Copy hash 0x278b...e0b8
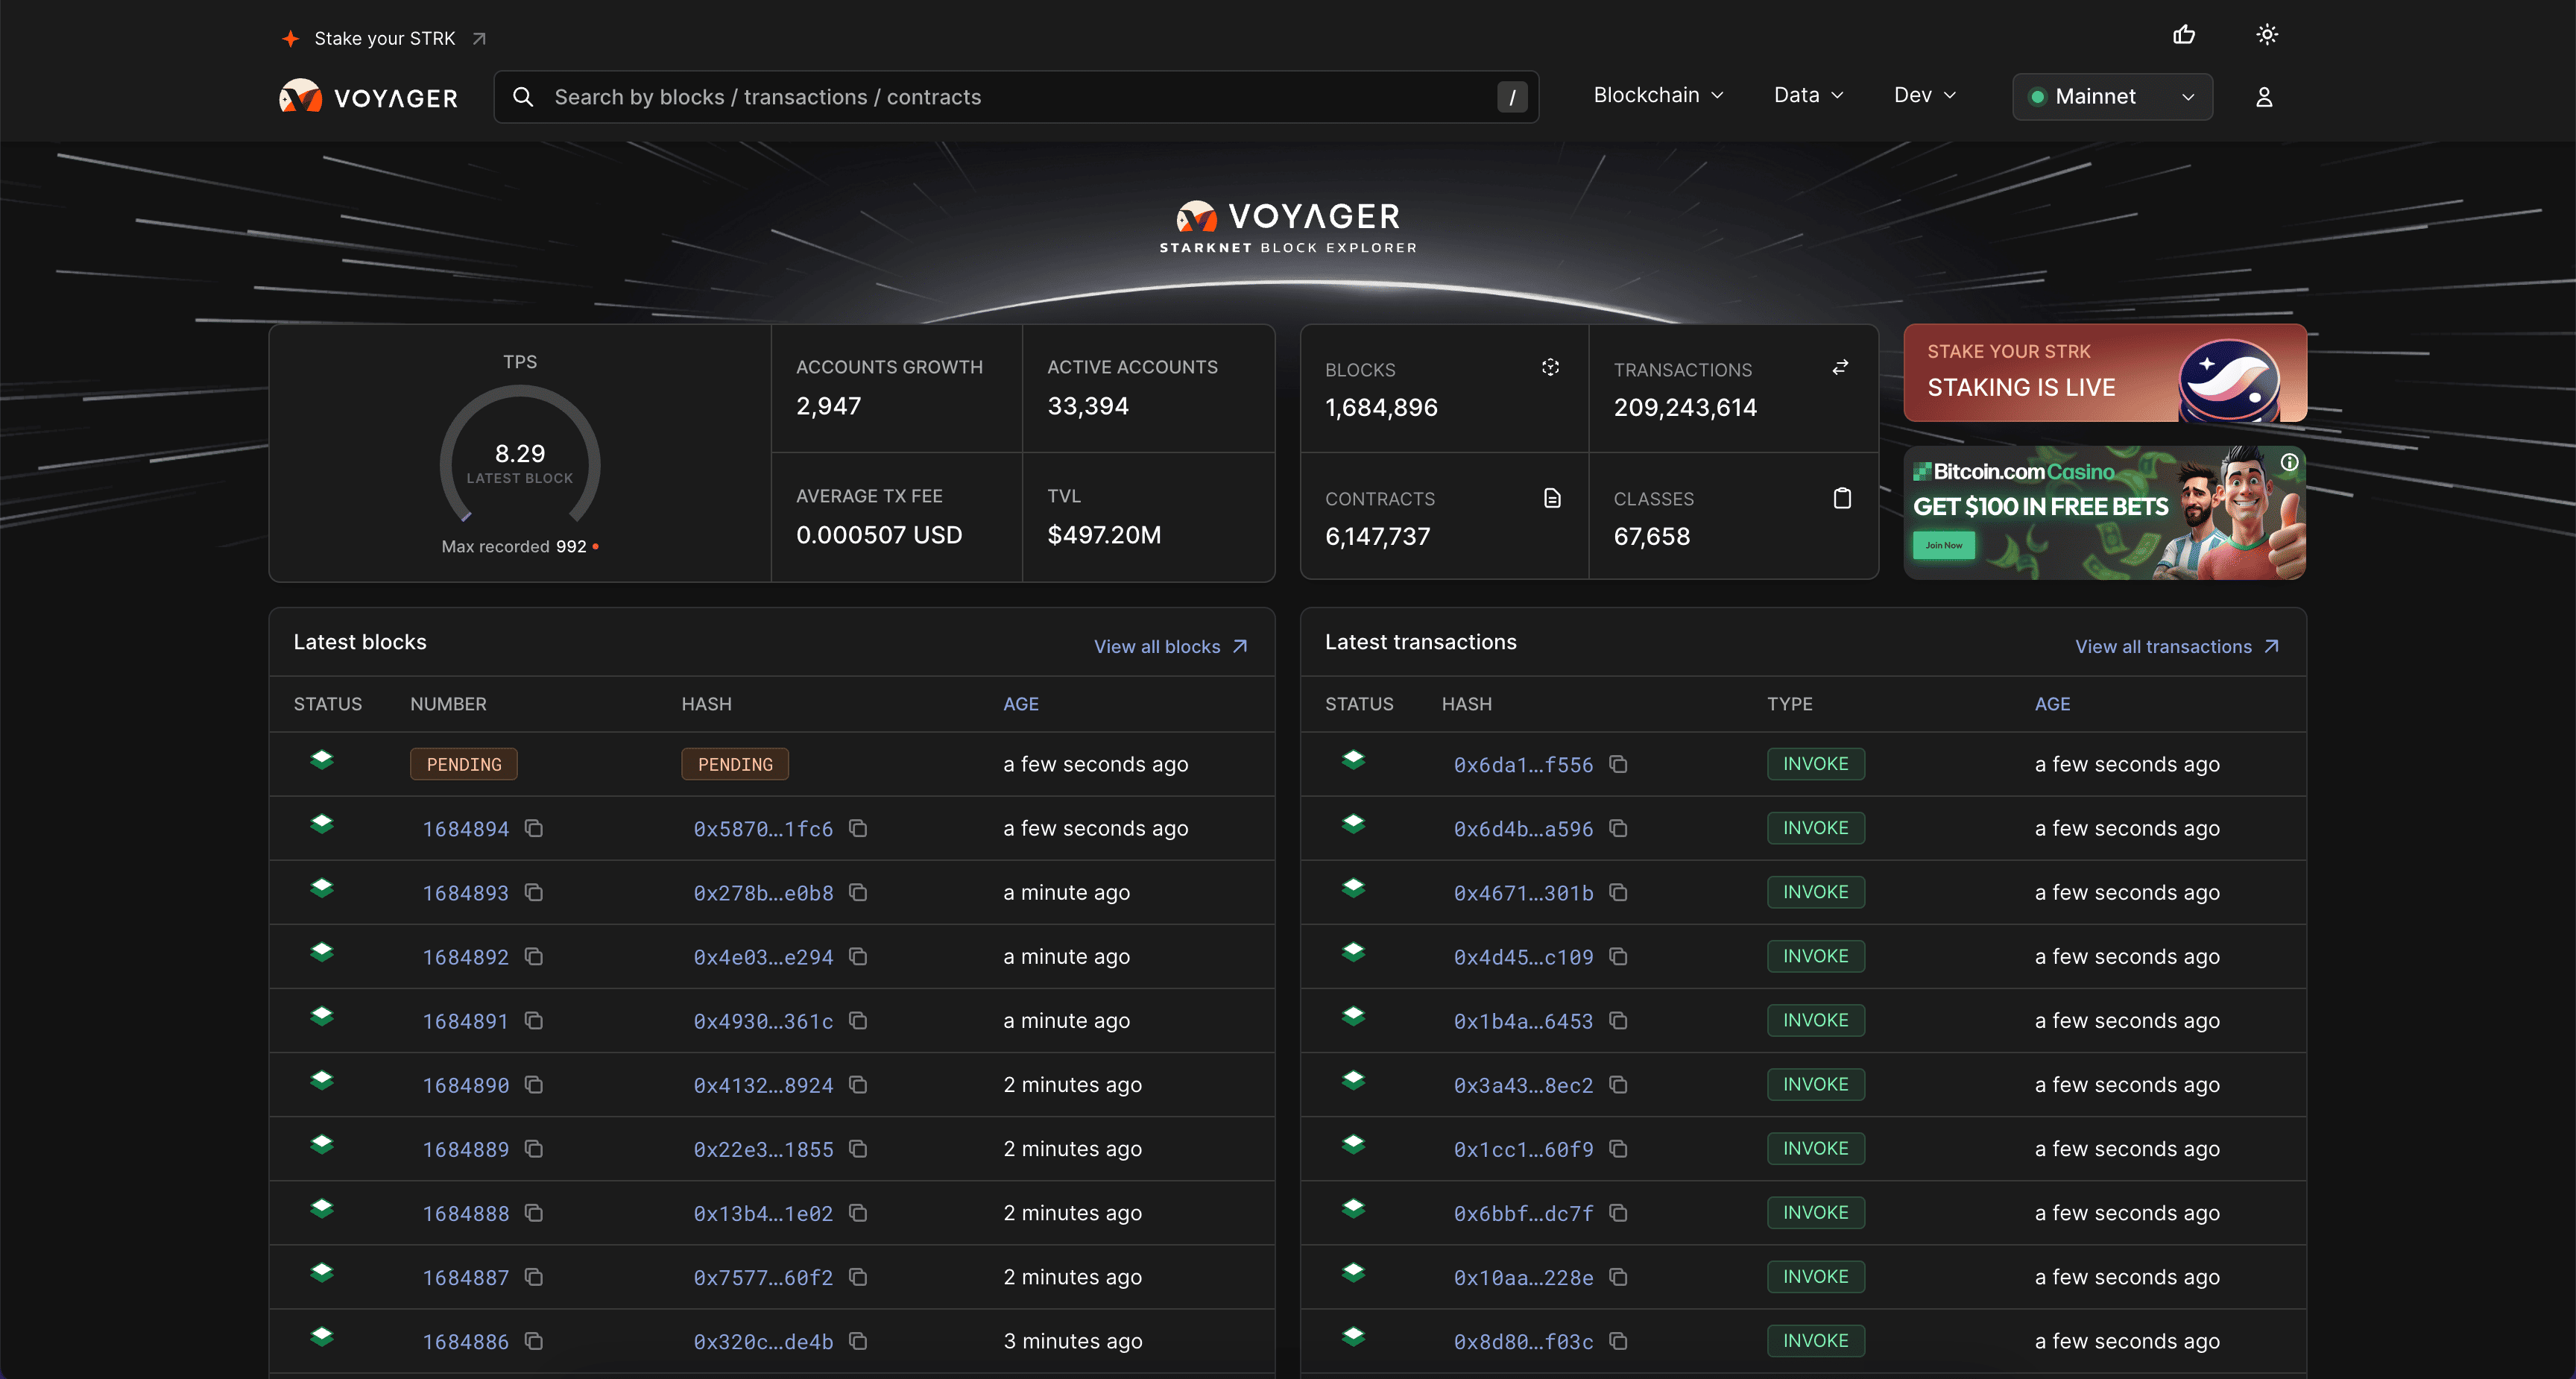The height and width of the screenshot is (1379, 2576). coord(858,892)
